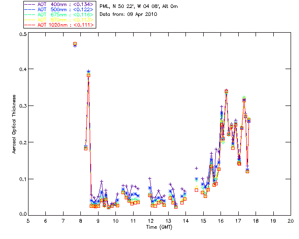Select the AOT 675nm legend entry

click(x=59, y=14)
